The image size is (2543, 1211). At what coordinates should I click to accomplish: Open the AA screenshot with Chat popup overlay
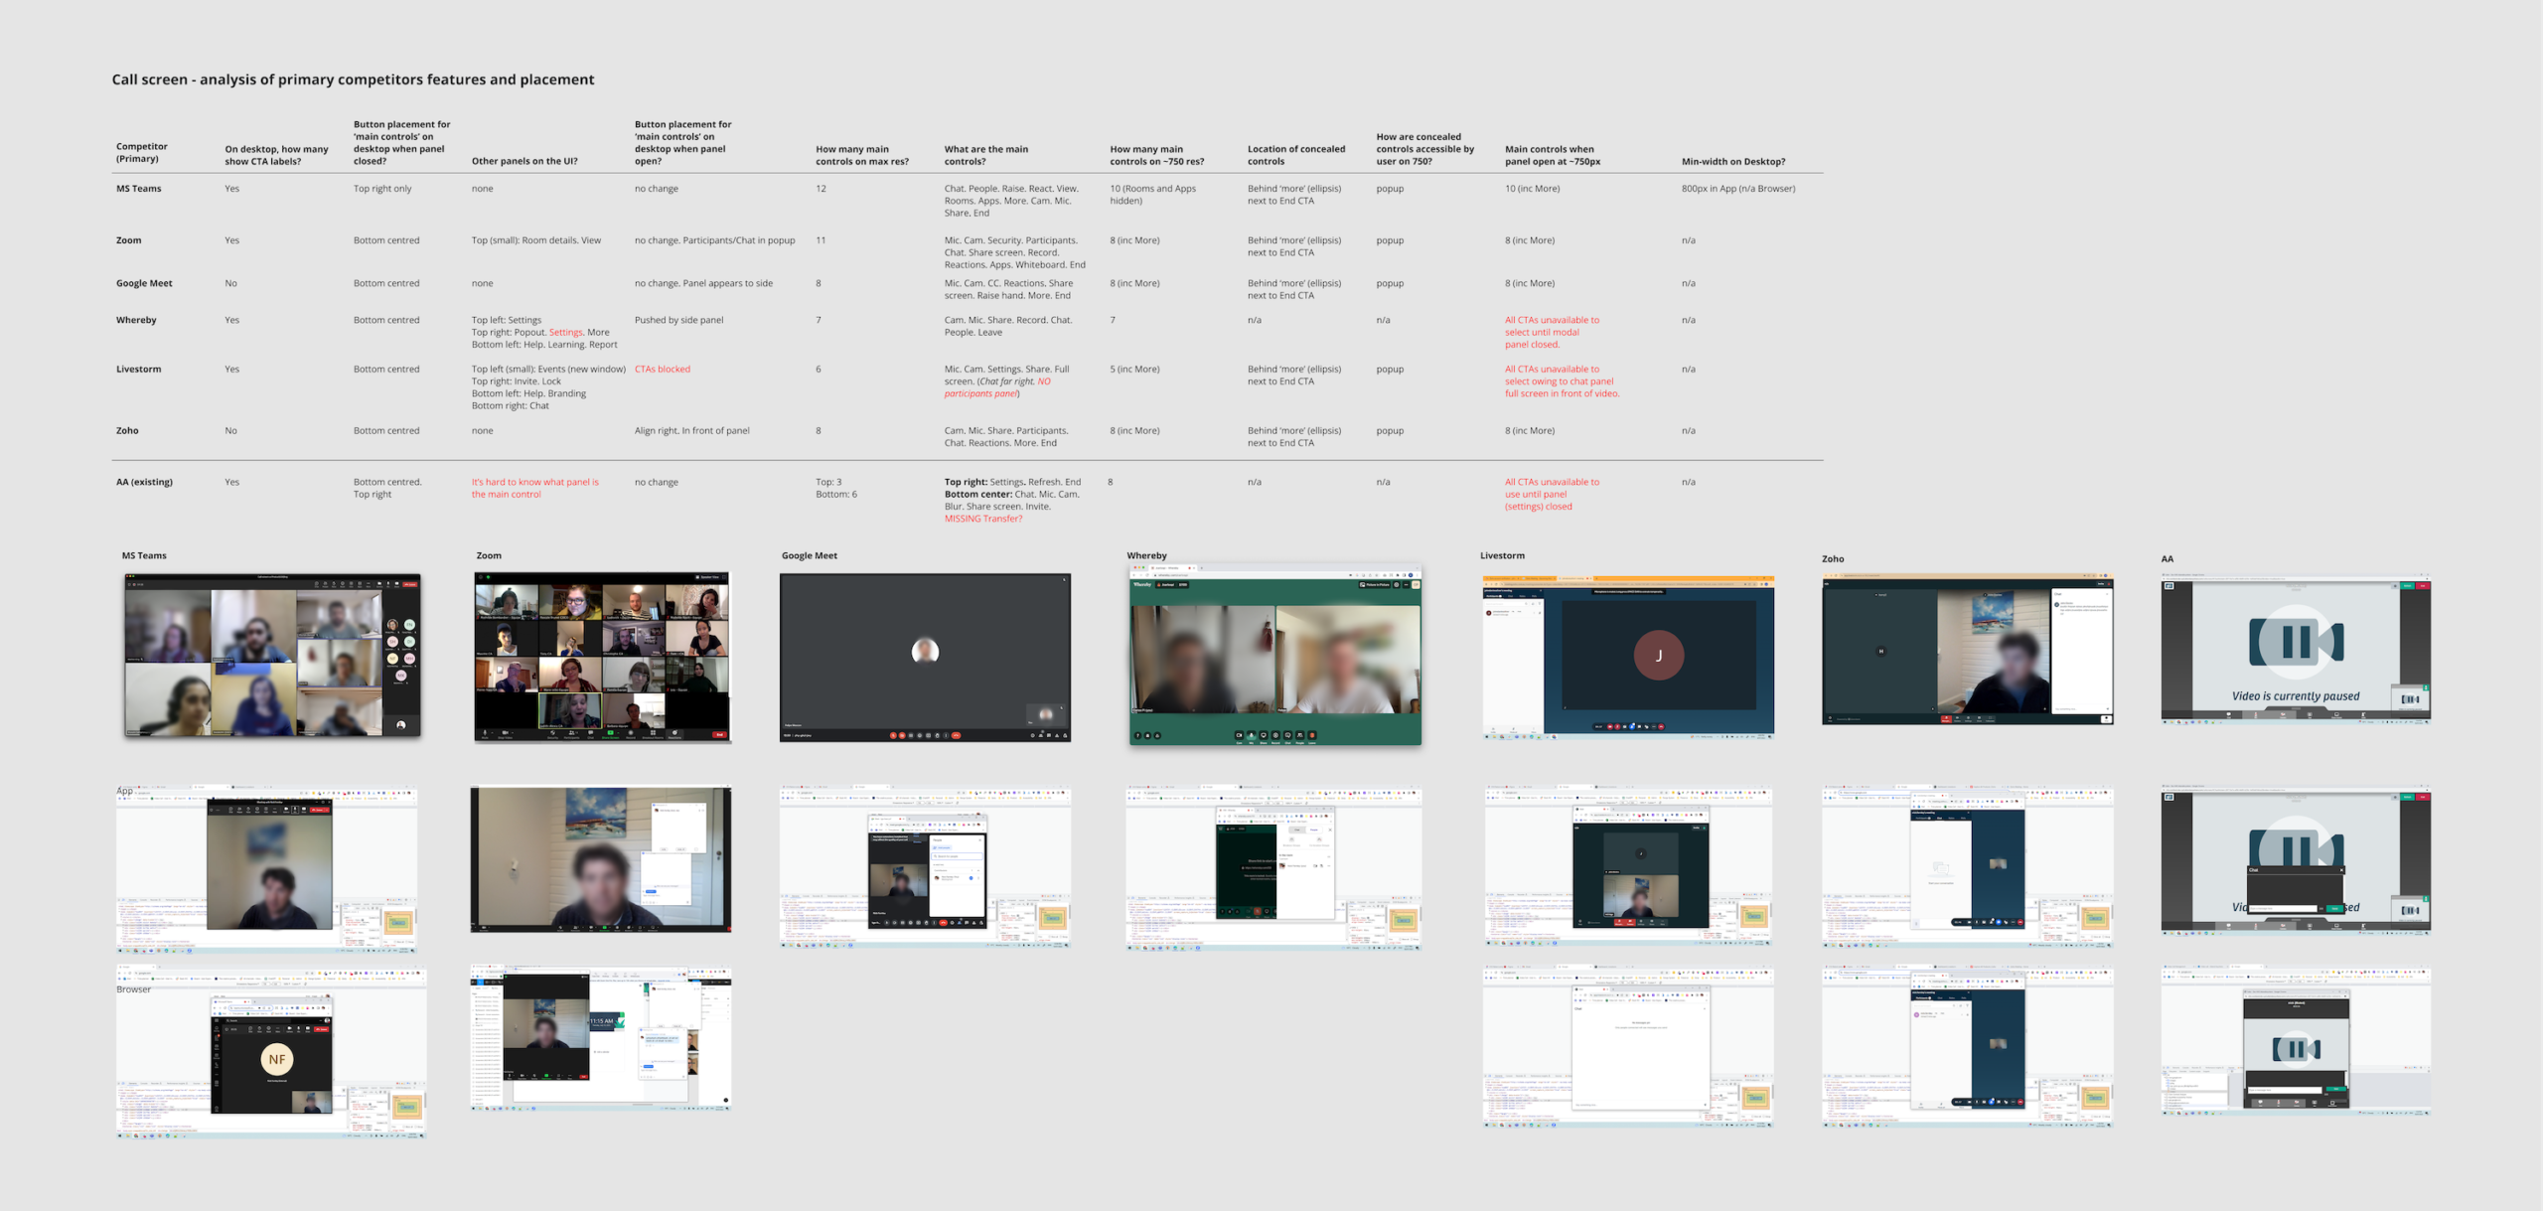[2296, 861]
